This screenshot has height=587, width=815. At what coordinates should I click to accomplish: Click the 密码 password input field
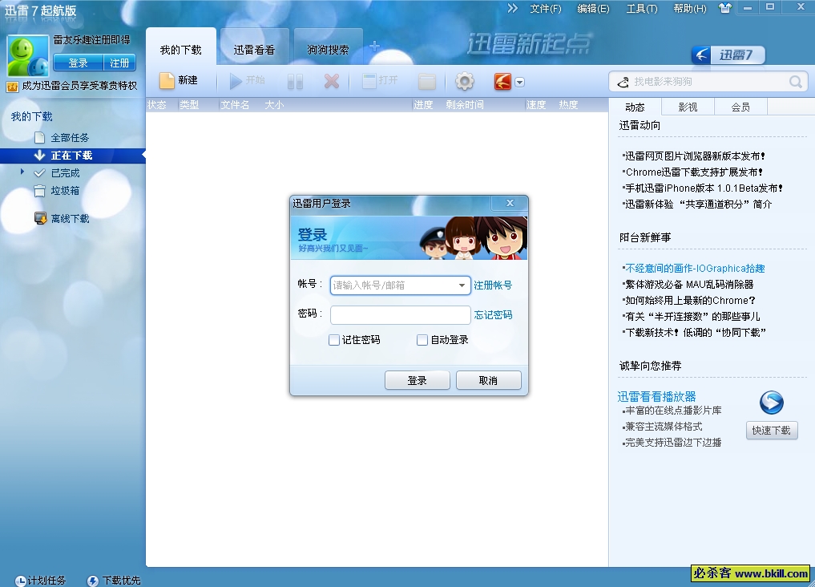pyautogui.click(x=400, y=315)
